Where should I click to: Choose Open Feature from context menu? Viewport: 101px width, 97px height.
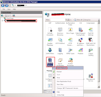click(x=61, y=68)
